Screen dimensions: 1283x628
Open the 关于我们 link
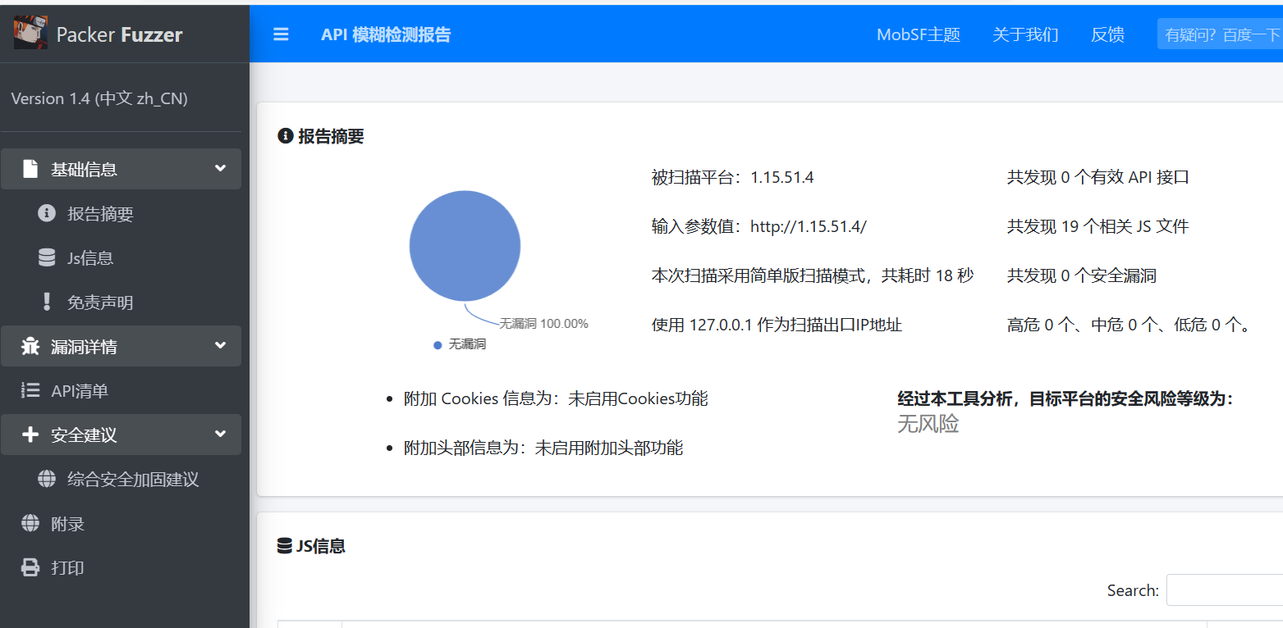coord(1025,34)
